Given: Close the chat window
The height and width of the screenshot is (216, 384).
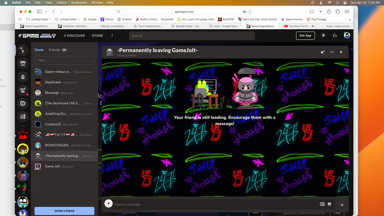Looking at the screenshot, I should 341,52.
